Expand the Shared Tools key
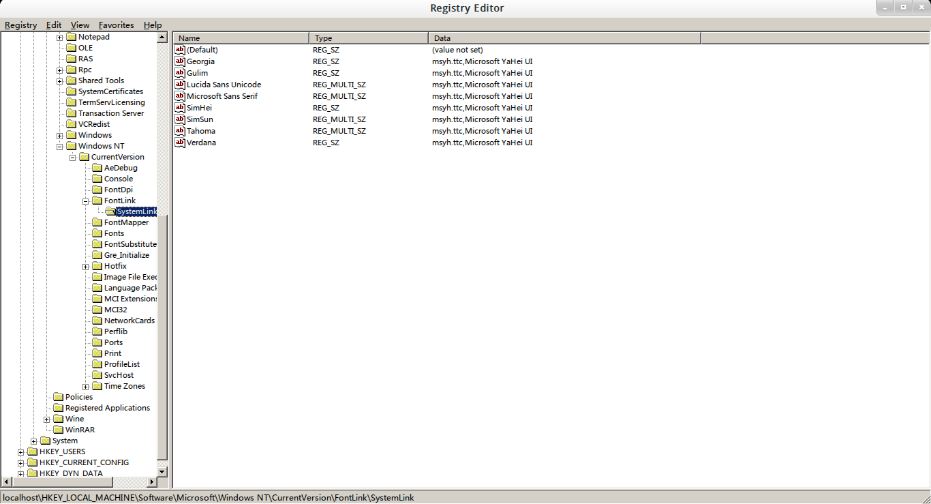Viewport: 931px width, 504px height. (x=59, y=81)
